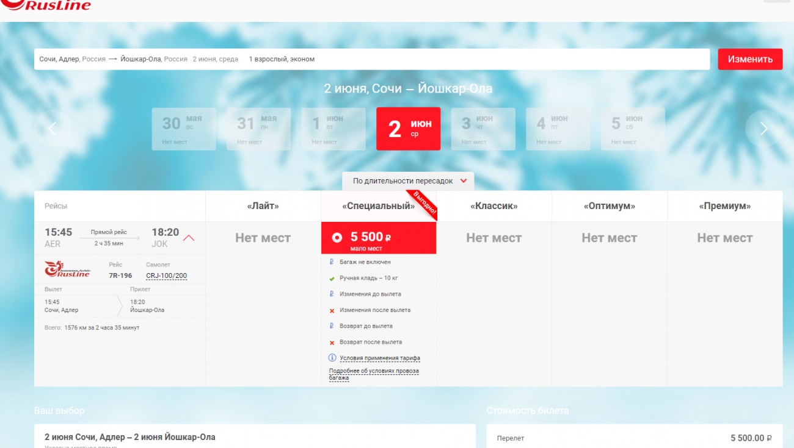Click the next dates right arrow

(x=763, y=129)
